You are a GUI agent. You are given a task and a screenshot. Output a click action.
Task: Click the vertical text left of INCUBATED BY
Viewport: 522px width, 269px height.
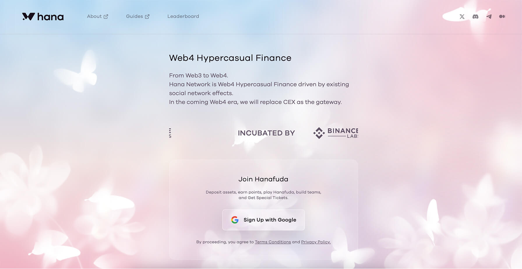click(170, 133)
